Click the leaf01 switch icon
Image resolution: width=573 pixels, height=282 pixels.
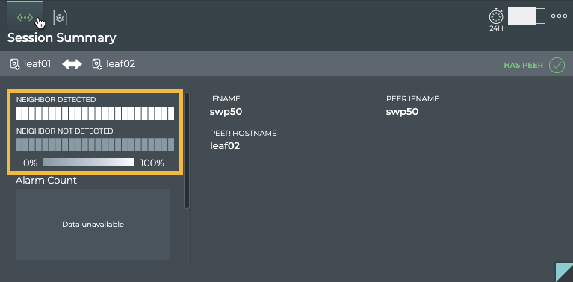click(15, 64)
